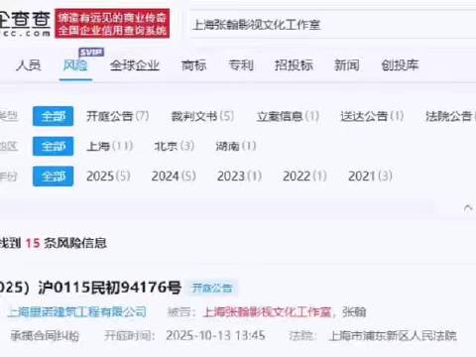Image resolution: width=476 pixels, height=357 pixels.
Task: Switch to the 全球企业 tab
Action: coord(135,65)
